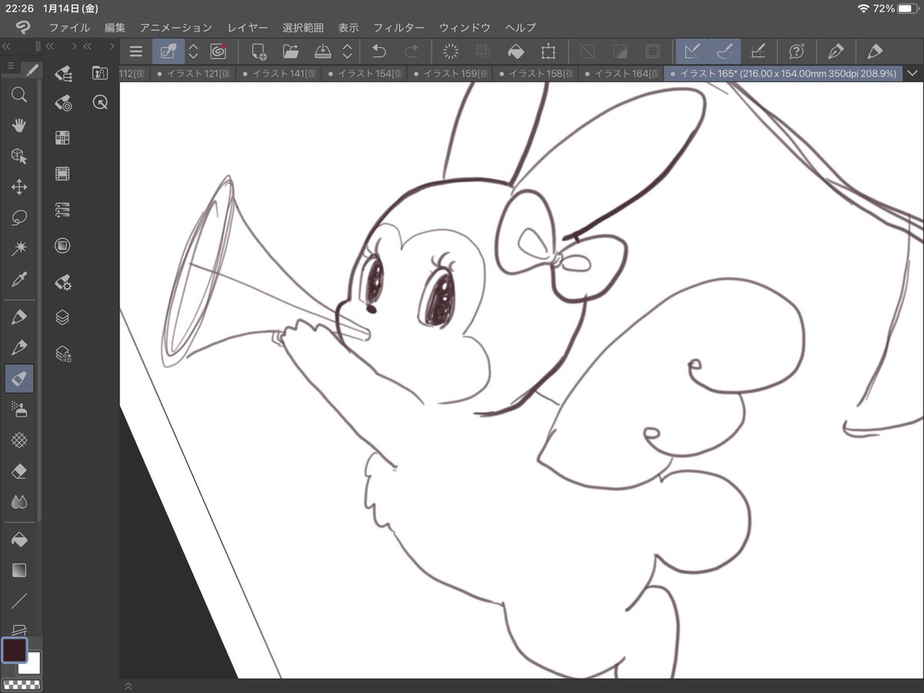
Task: Select the Object operation cube tool
Action: tap(19, 156)
